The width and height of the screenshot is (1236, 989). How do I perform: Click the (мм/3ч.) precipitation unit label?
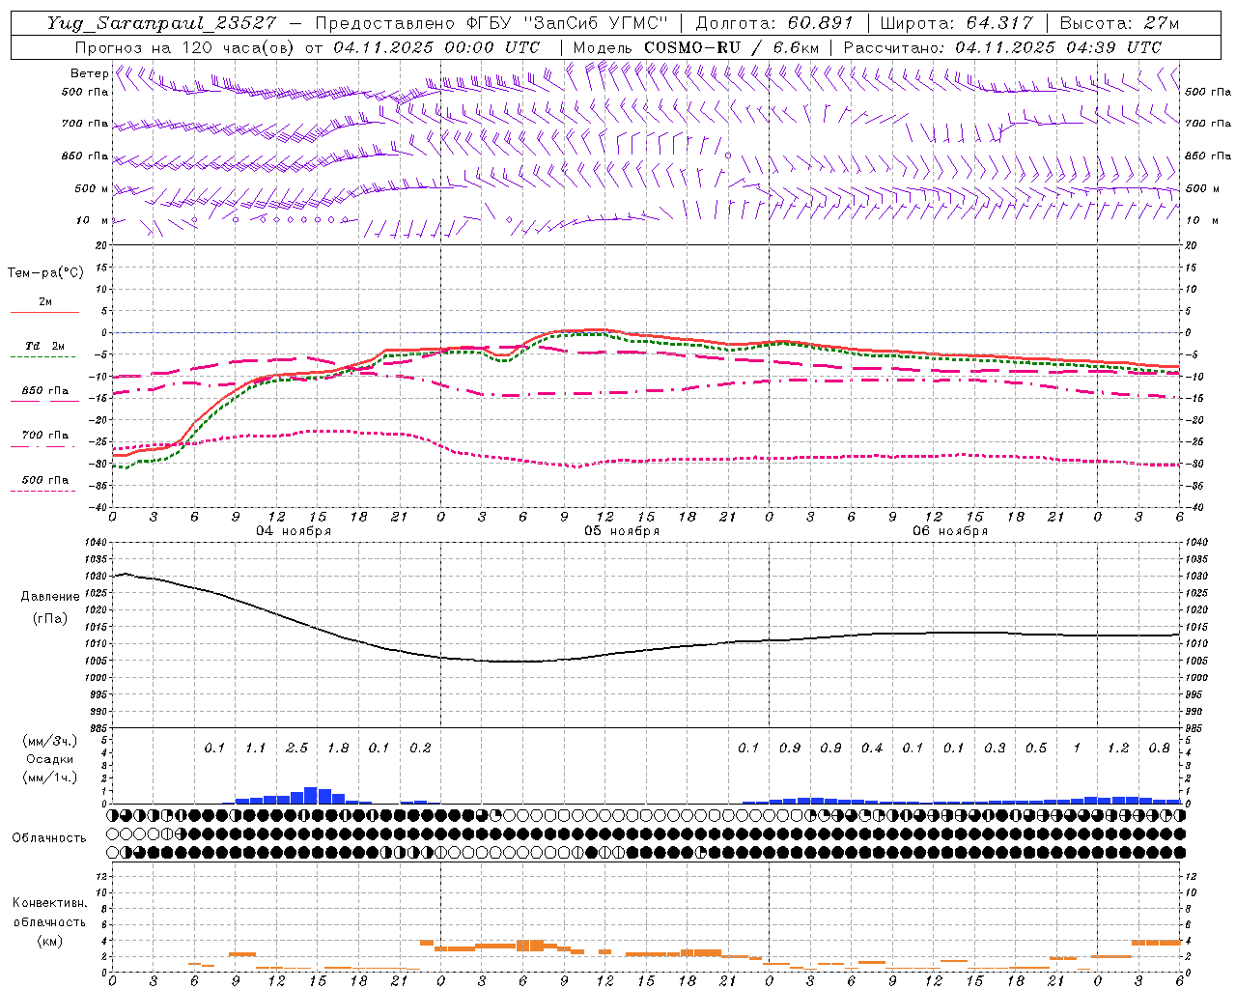pyautogui.click(x=50, y=741)
